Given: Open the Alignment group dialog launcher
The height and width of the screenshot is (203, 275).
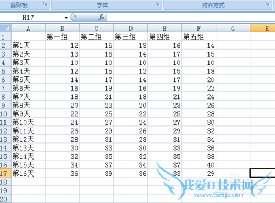Looking at the screenshot, I should tap(268, 4).
